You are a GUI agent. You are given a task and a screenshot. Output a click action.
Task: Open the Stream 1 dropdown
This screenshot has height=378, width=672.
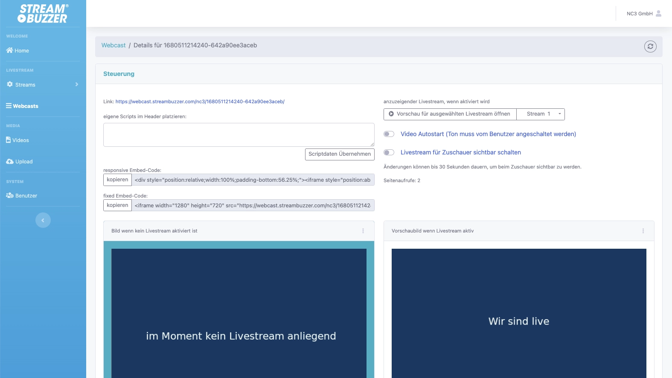[x=541, y=114]
